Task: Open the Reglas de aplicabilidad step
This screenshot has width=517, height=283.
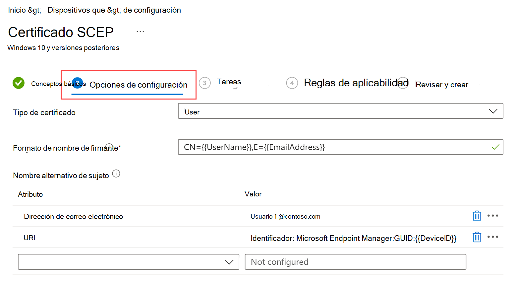Action: point(356,83)
